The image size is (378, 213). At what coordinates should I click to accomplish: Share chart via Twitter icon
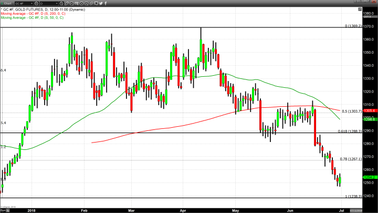[x=101, y=3]
